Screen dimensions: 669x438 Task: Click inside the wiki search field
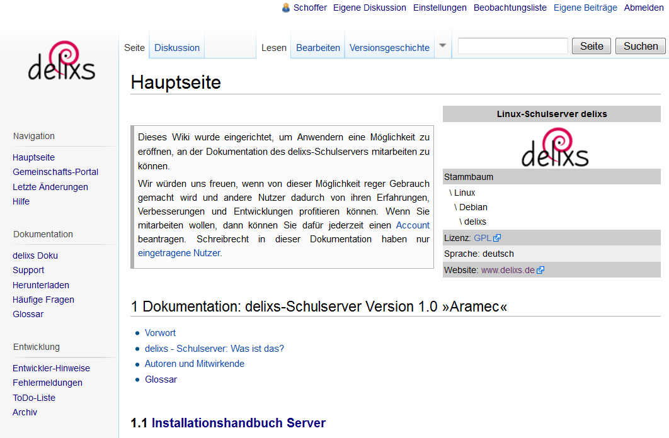coord(512,46)
